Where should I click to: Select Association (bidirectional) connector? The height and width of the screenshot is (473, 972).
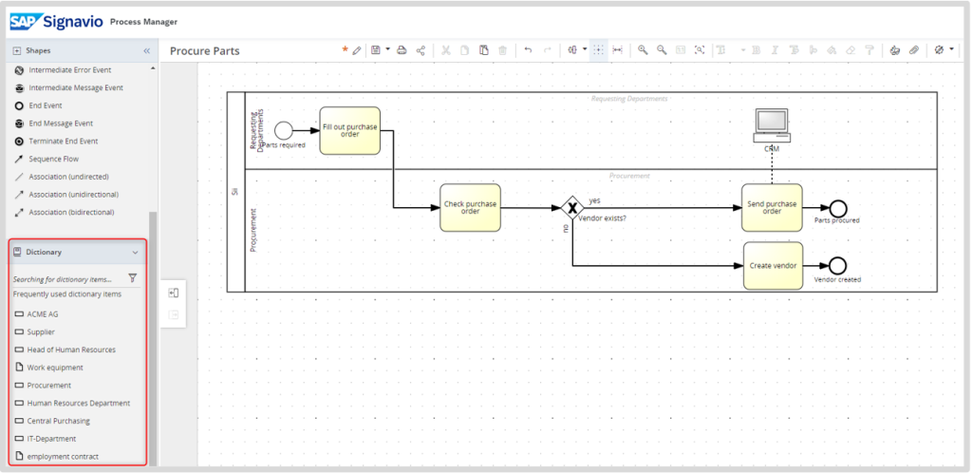pyautogui.click(x=64, y=212)
